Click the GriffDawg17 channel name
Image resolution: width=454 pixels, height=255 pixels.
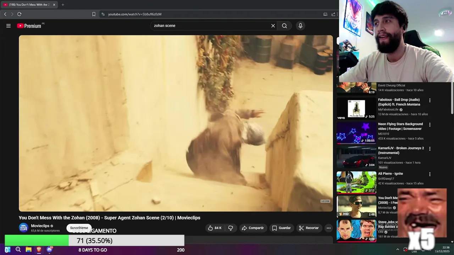tap(386, 179)
